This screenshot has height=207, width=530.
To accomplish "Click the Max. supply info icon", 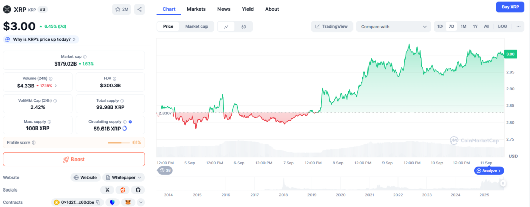I will [x=49, y=122].
